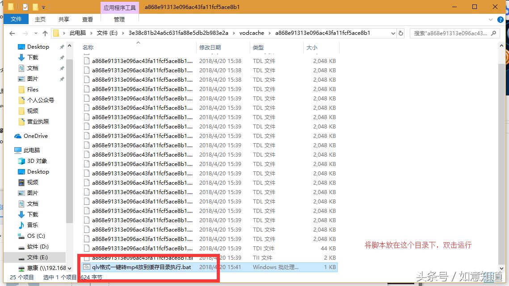Viewport: 509px width, 286px height.
Task: Select the 文件 (E:) drive in sidebar
Action: tap(38, 257)
